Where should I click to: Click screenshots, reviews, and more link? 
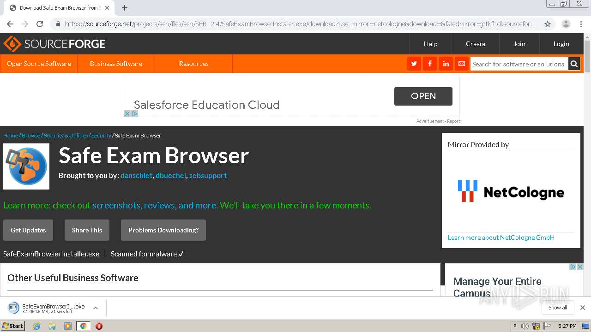click(155, 205)
